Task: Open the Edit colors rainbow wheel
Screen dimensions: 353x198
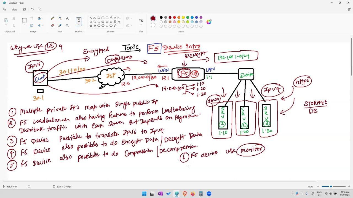Action: pyautogui.click(x=209, y=22)
